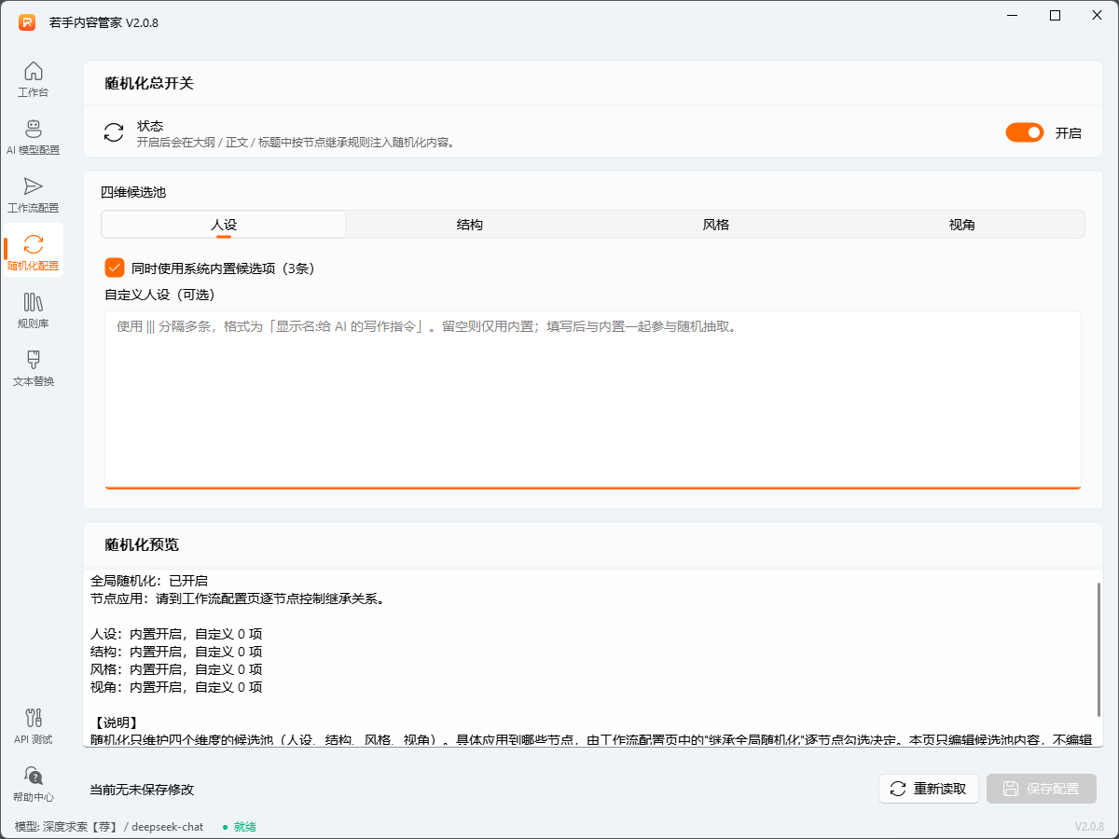Uncheck 同时使用系统内置候选项
This screenshot has width=1119, height=839.
click(114, 267)
